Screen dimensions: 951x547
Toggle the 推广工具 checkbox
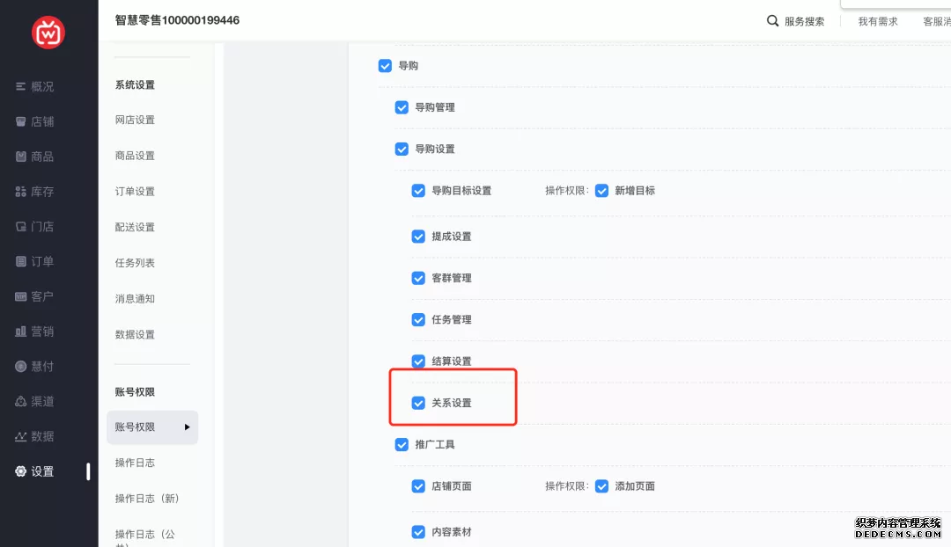pos(402,445)
